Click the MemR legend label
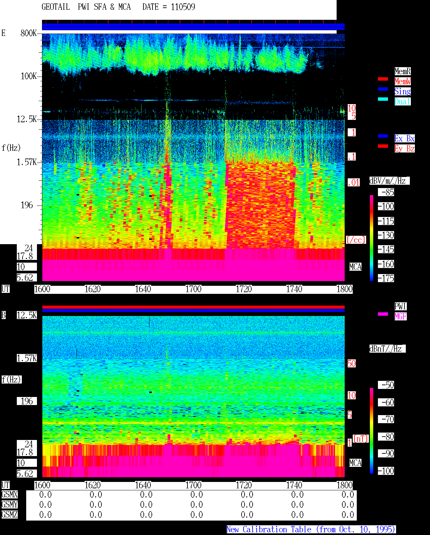This screenshot has width=430, height=535. coord(402,71)
